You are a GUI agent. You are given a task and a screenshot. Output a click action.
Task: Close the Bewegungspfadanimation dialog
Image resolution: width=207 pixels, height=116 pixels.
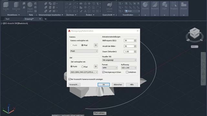[137, 31]
